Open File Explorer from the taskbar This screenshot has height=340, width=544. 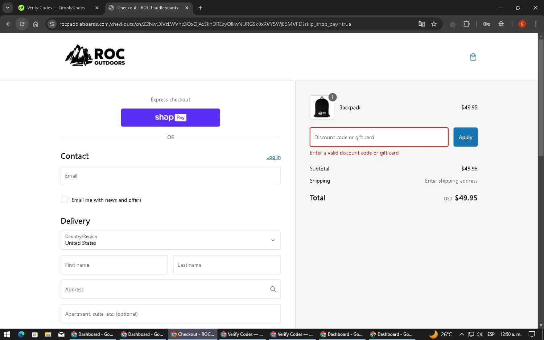click(x=48, y=334)
